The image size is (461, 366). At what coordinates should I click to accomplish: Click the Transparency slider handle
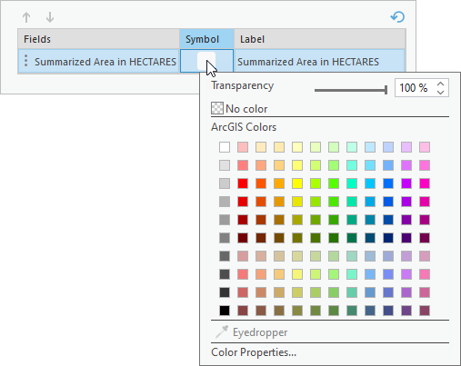(386, 90)
